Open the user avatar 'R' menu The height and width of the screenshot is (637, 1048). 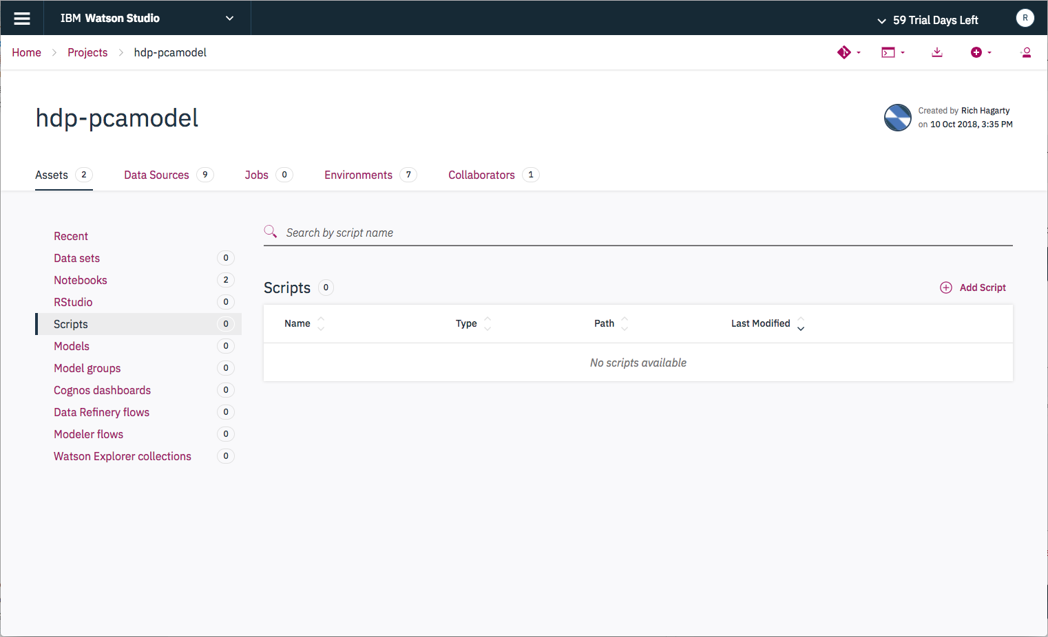pyautogui.click(x=1025, y=18)
